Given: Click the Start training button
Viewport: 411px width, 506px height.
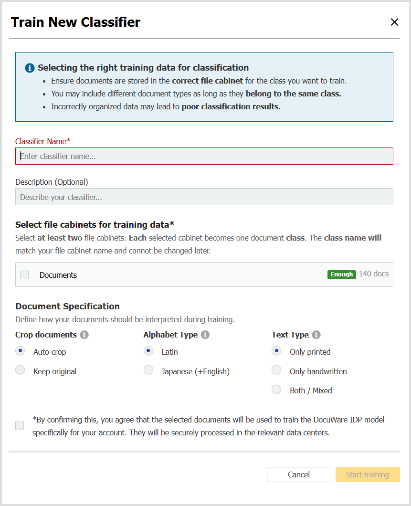Looking at the screenshot, I should (367, 474).
